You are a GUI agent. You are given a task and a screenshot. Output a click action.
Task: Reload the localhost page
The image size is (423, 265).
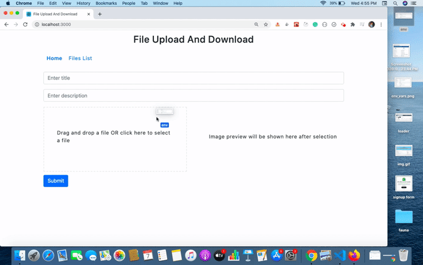pyautogui.click(x=25, y=25)
